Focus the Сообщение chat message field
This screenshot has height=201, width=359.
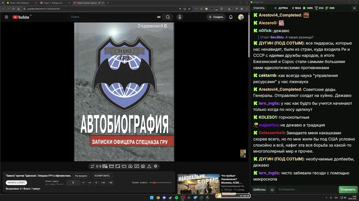click(307, 190)
